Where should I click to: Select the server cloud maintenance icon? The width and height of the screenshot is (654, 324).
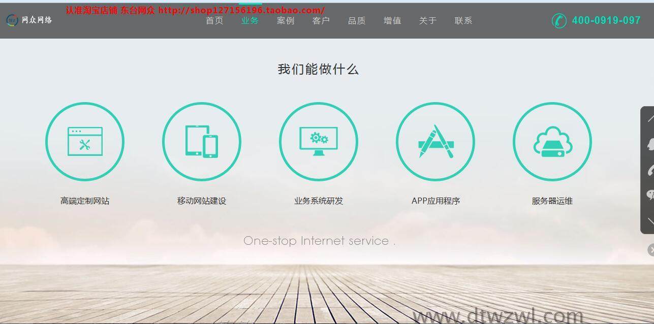coord(552,141)
